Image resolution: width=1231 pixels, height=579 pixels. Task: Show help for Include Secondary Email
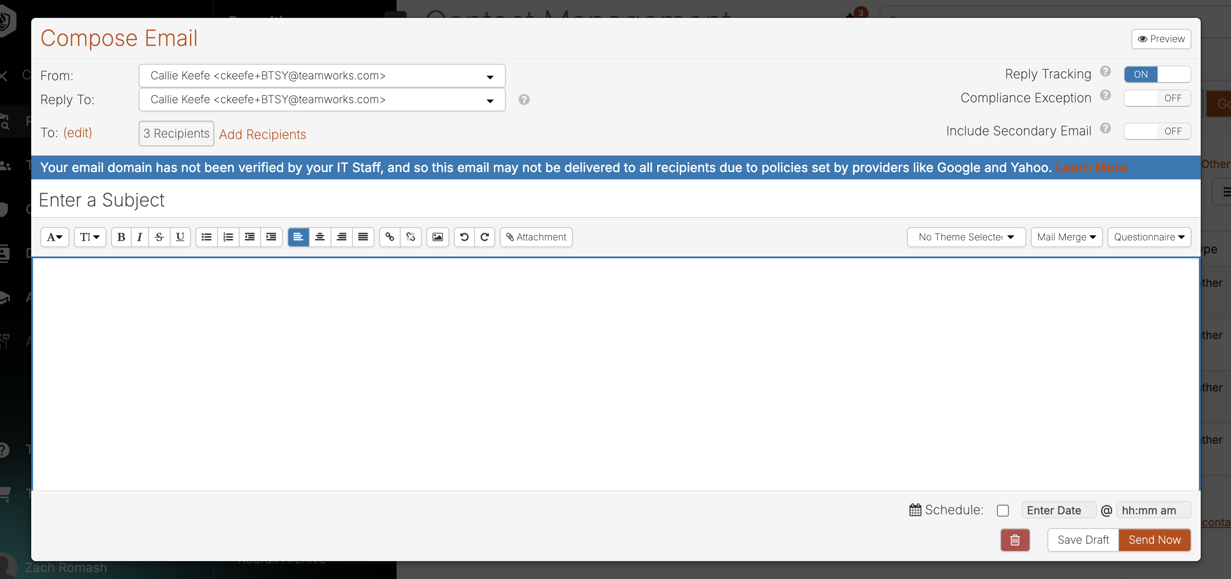(x=1105, y=128)
